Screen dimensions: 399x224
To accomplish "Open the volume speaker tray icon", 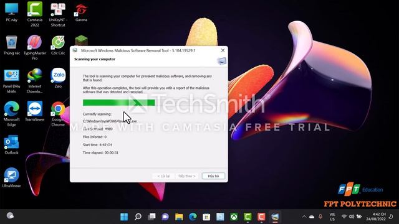I will click(x=352, y=217).
